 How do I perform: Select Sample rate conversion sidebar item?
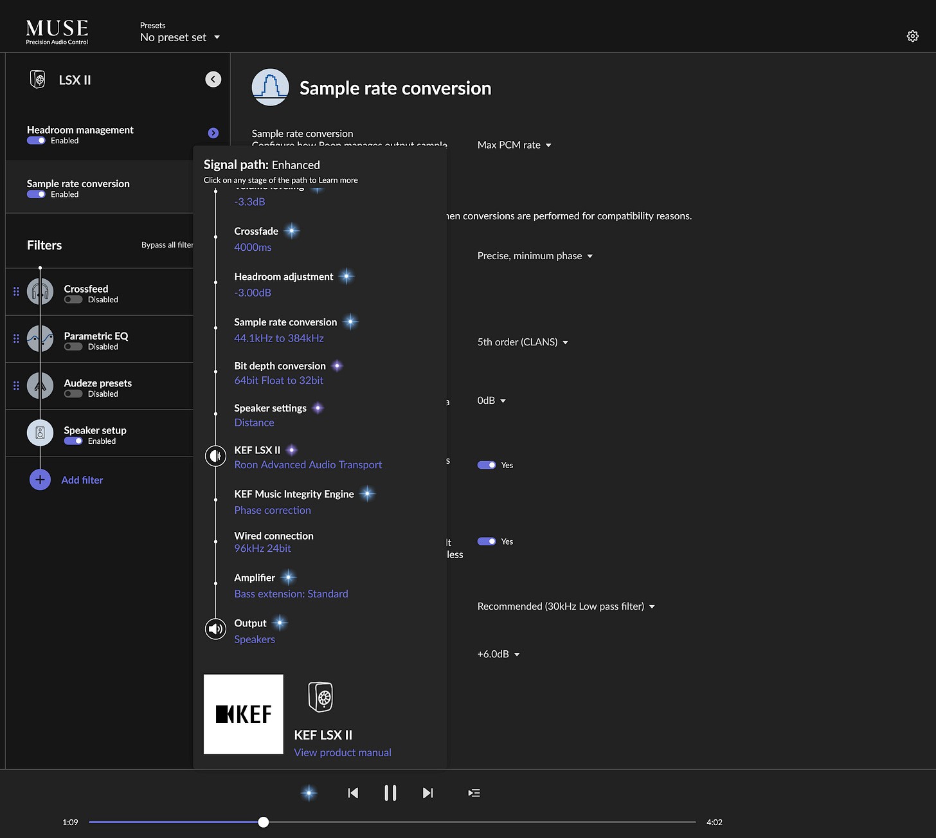click(100, 187)
